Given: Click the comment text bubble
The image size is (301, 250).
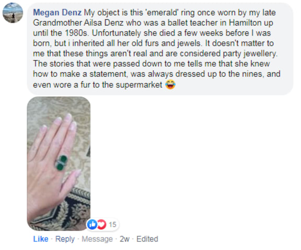Looking at the screenshot, I should pyautogui.click(x=160, y=49).
